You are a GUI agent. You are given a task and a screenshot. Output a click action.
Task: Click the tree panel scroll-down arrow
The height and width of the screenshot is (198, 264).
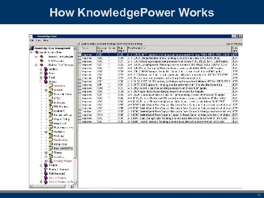pyautogui.click(x=75, y=183)
